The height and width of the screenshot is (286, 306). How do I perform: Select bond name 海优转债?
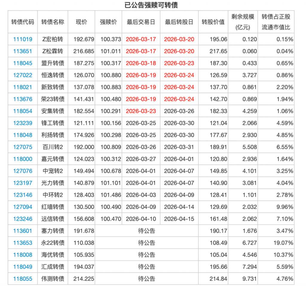pos(53,255)
